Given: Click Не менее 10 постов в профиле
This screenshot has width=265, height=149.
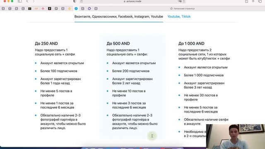Looking at the screenshot, I should (129, 93).
